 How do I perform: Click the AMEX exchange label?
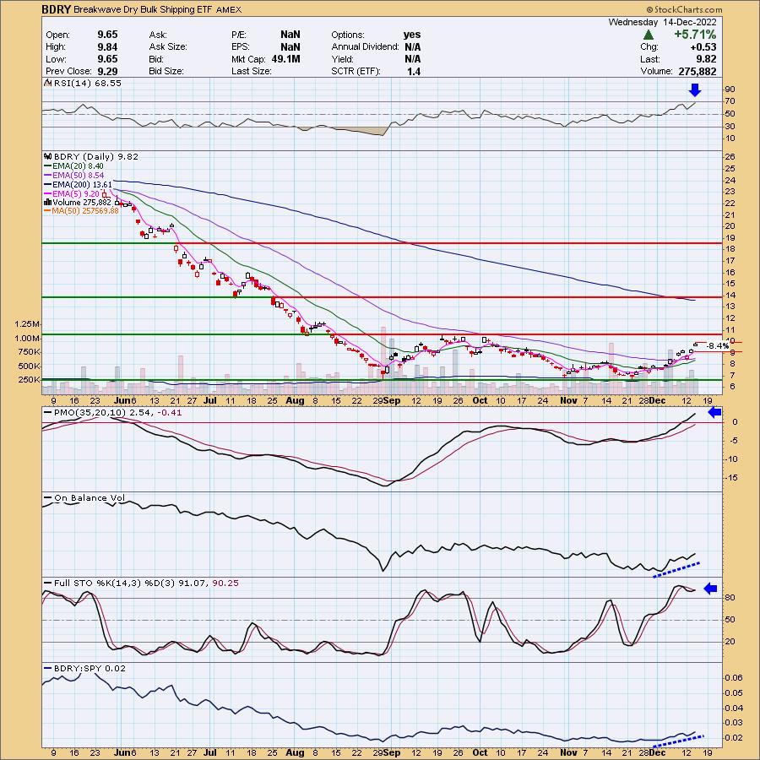click(229, 9)
